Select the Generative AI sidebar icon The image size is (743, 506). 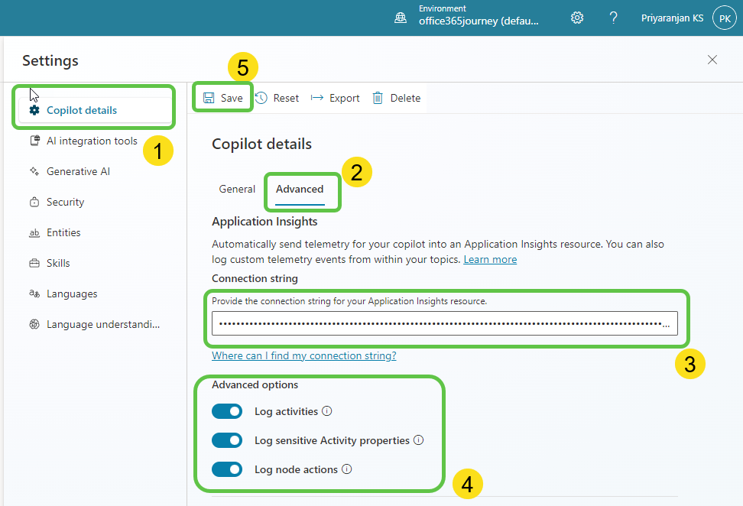(x=34, y=171)
